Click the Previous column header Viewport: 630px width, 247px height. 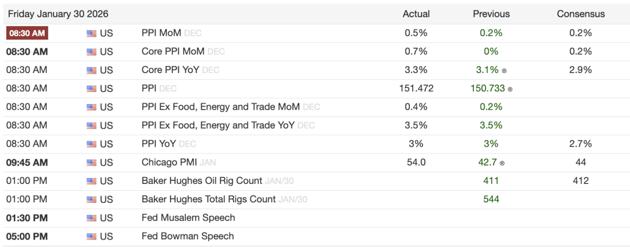click(x=491, y=14)
